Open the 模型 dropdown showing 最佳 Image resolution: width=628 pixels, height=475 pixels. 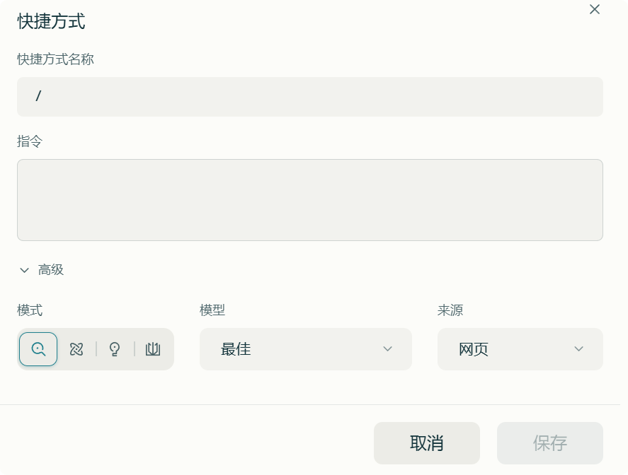coord(305,349)
